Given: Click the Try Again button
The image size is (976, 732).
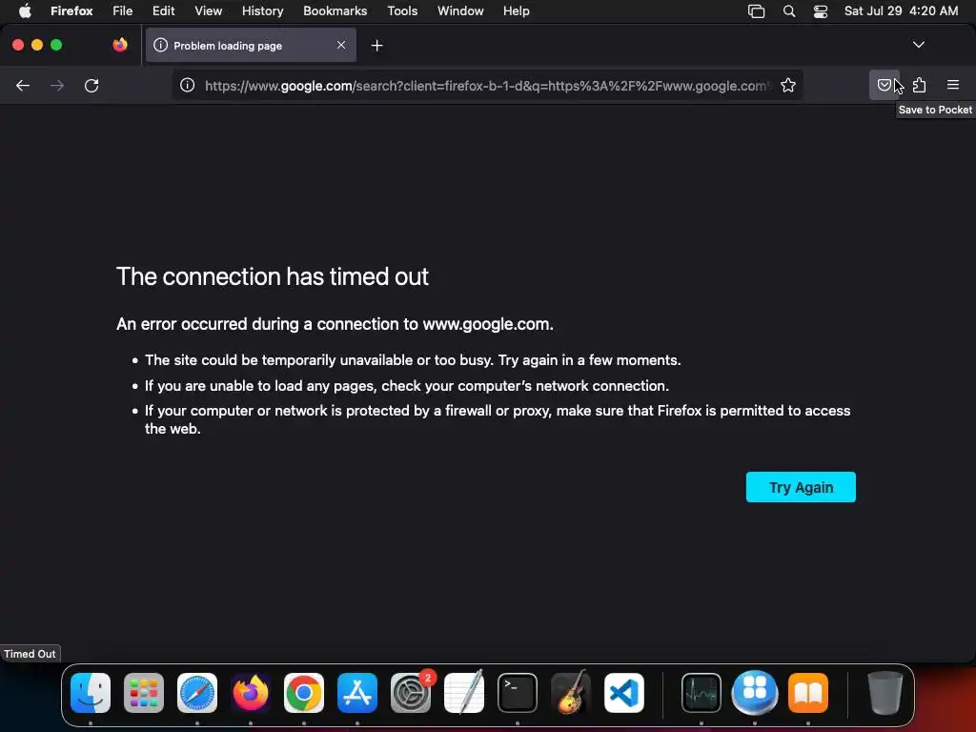Looking at the screenshot, I should (x=801, y=487).
